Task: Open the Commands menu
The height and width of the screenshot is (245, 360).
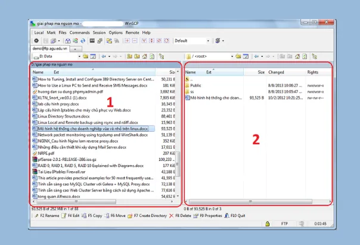Action: click(79, 33)
